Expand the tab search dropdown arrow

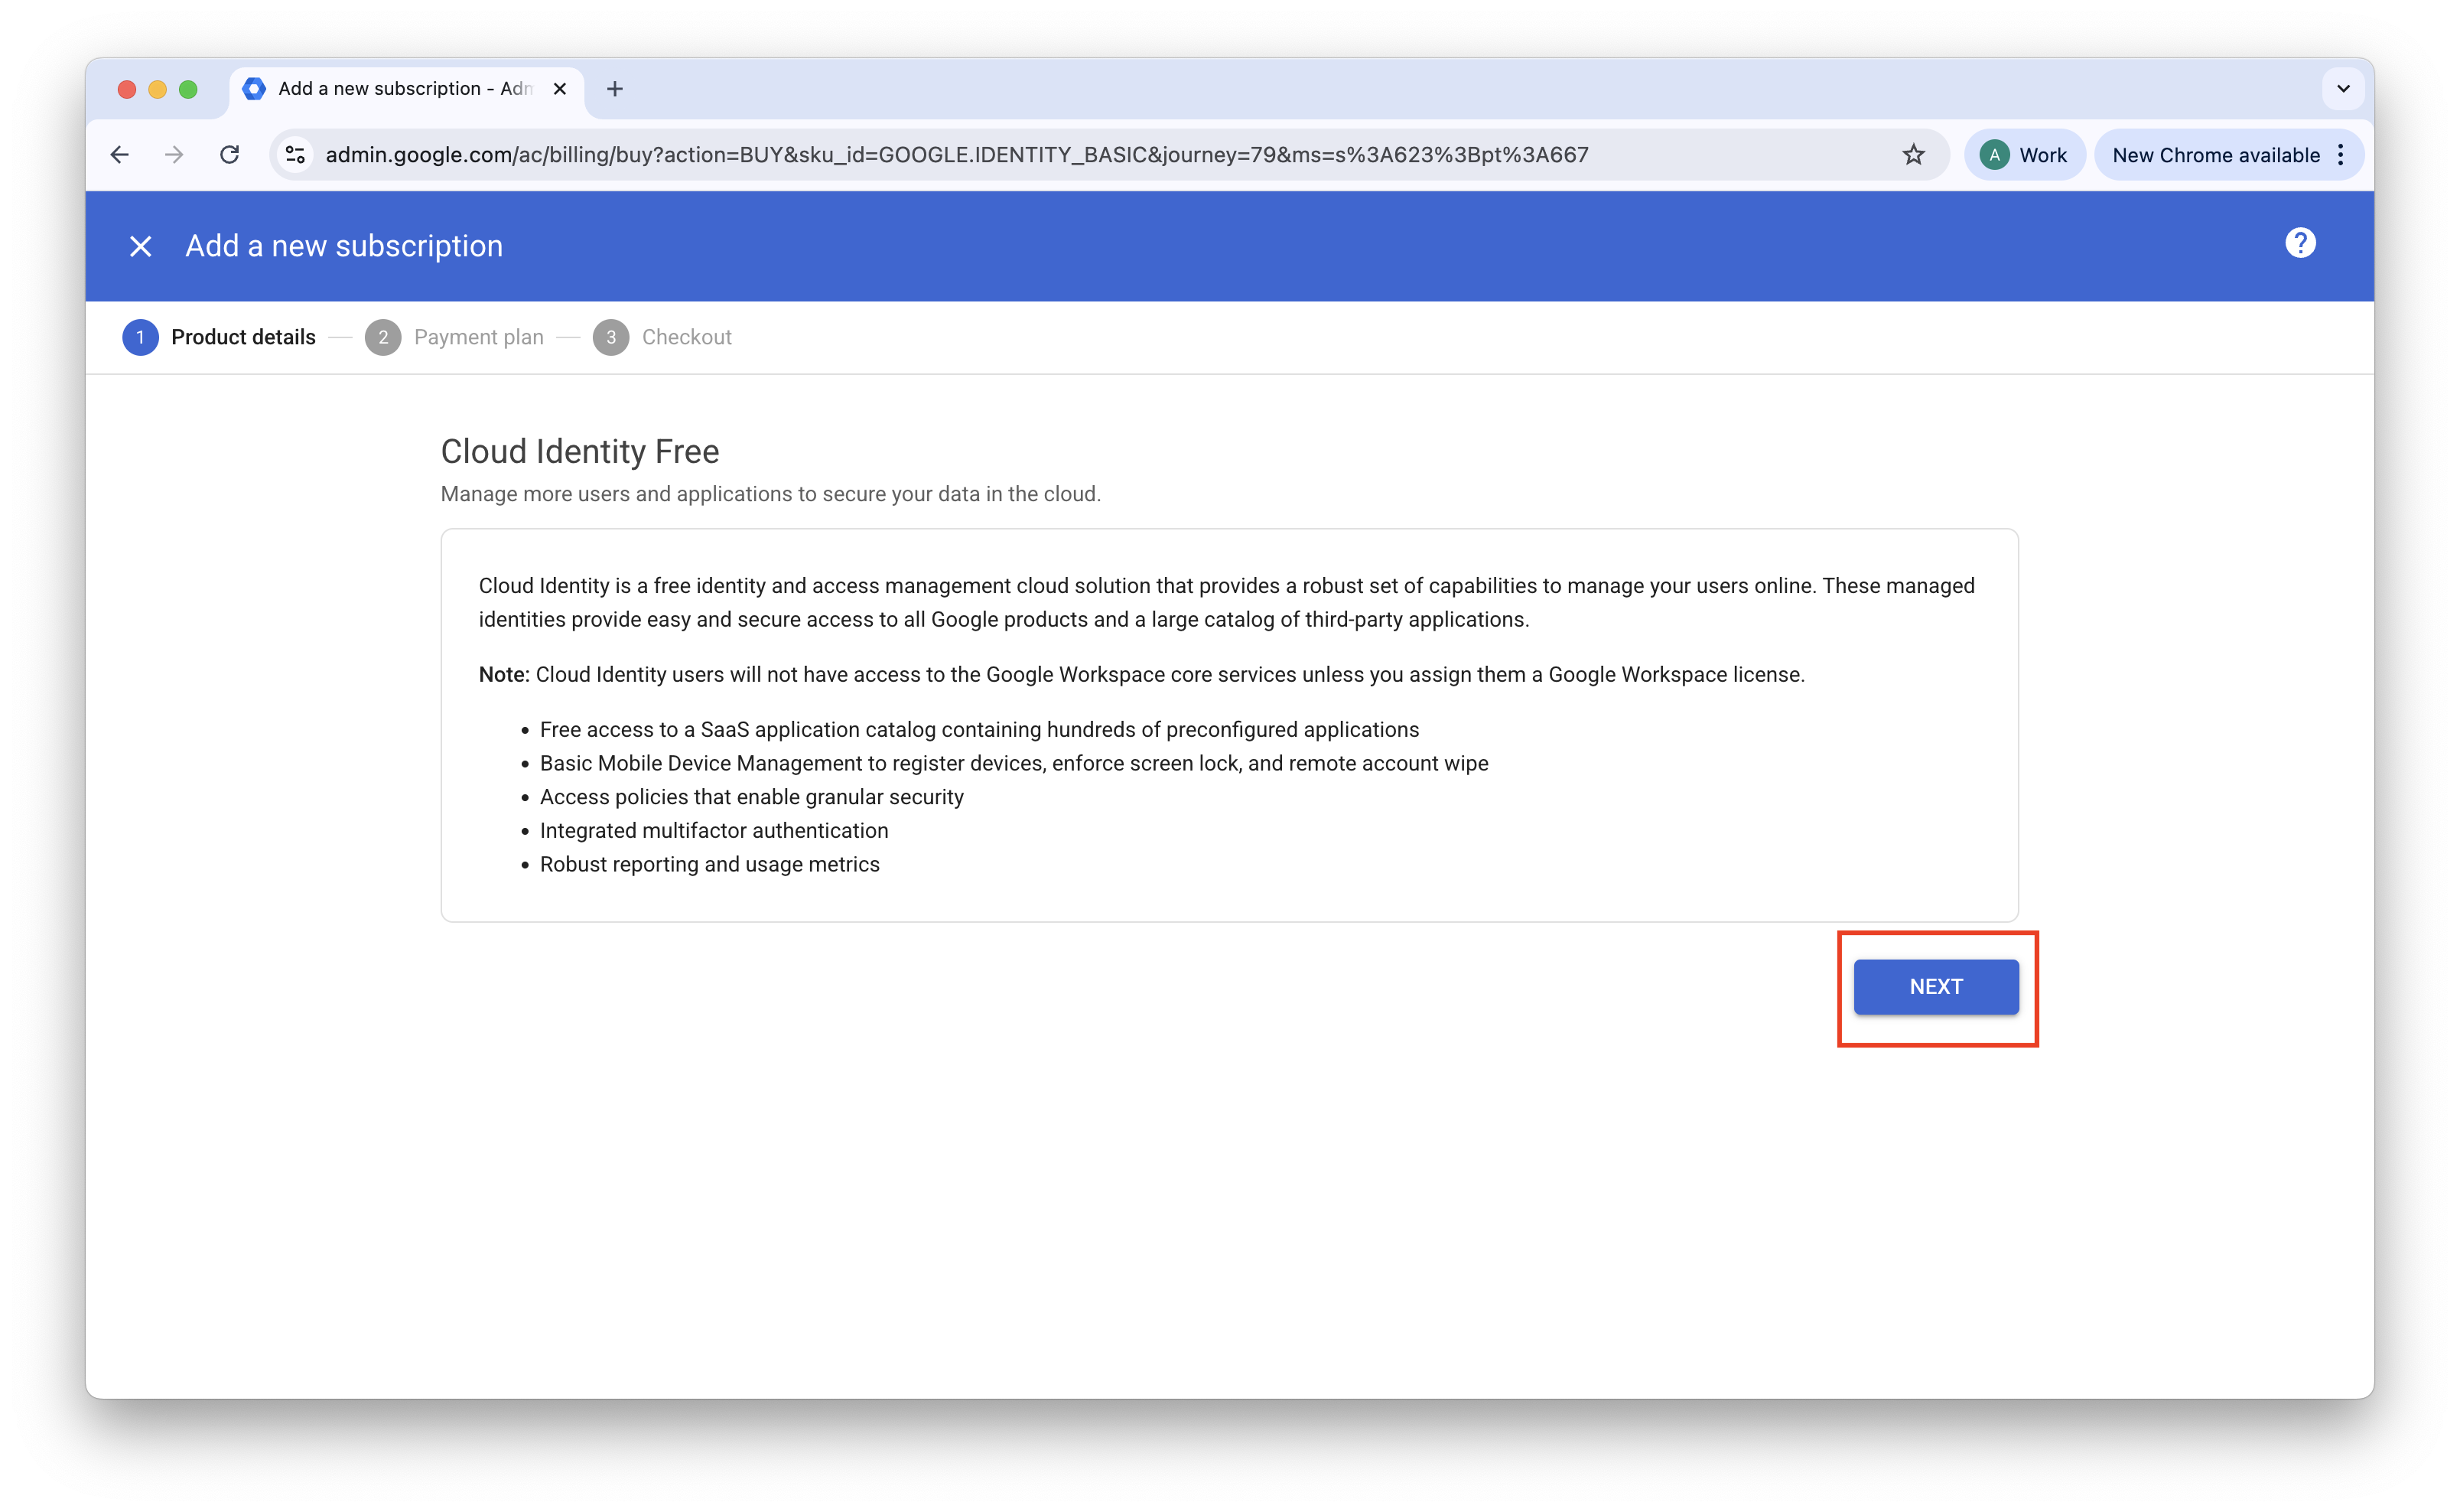click(2342, 89)
